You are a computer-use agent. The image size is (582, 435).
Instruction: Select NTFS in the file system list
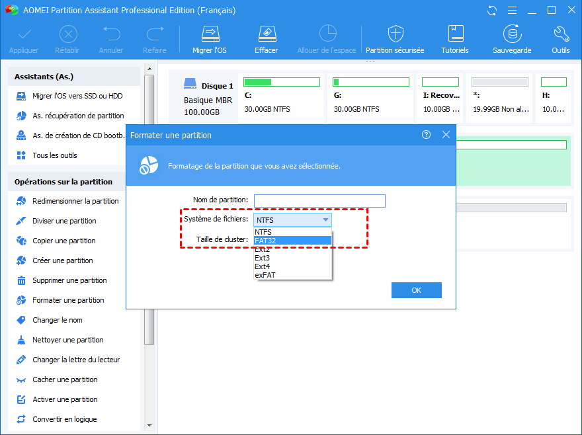[x=292, y=232]
